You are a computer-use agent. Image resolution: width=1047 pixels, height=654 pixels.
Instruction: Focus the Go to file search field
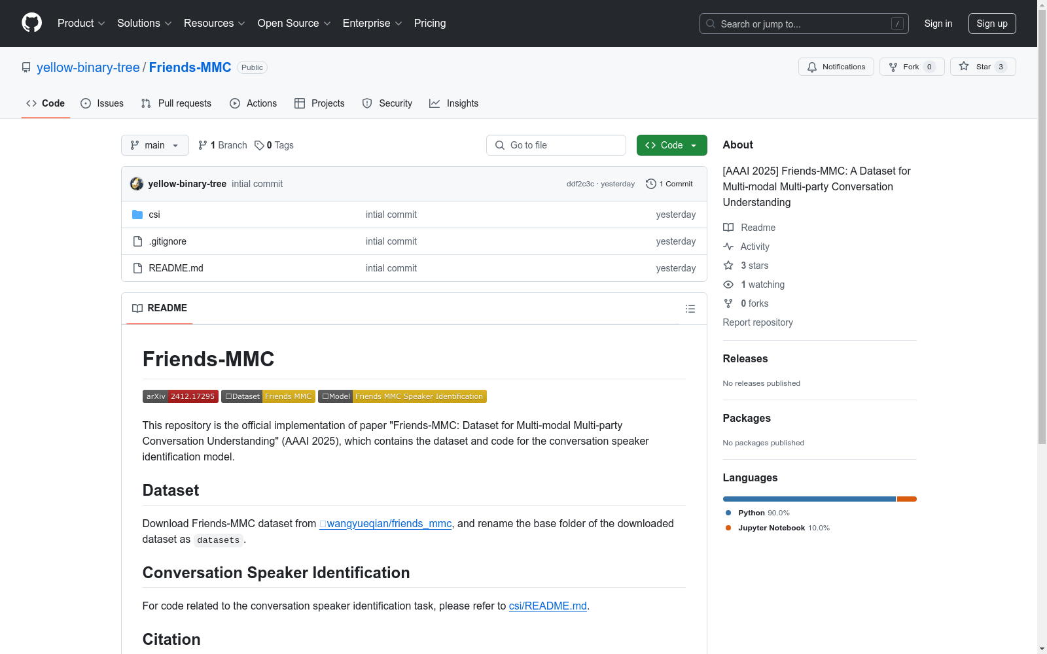[x=556, y=145]
